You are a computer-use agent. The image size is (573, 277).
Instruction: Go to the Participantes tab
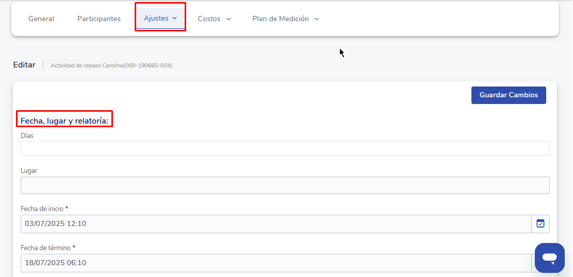tap(99, 19)
